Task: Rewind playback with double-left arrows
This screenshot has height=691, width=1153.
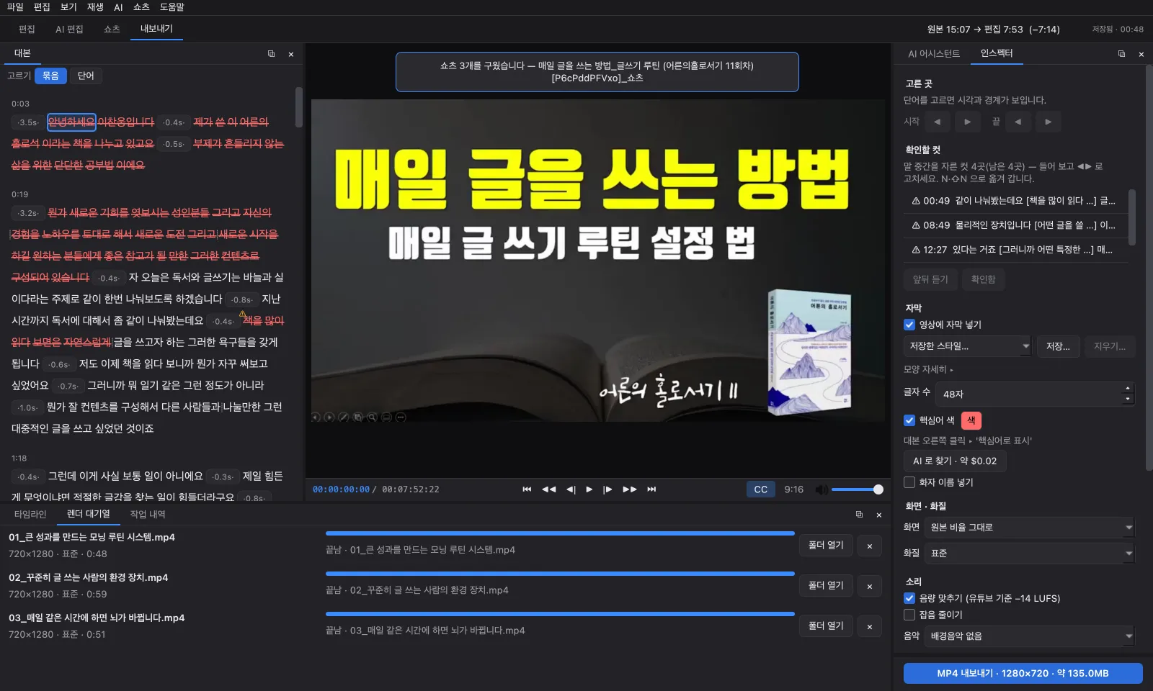Action: 548,489
